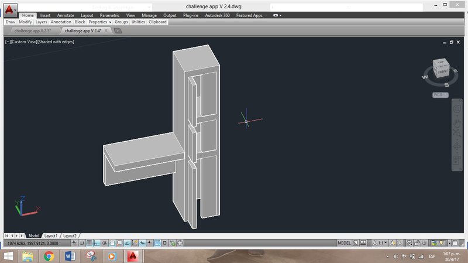
Task: Open the AutoCAD application menu logo button
Action: click(9, 10)
